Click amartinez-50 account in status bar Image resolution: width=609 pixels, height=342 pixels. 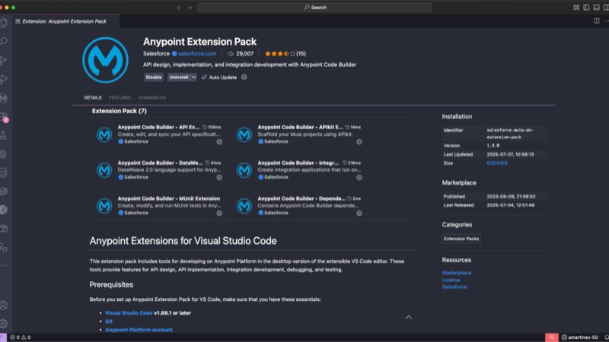pyautogui.click(x=580, y=337)
